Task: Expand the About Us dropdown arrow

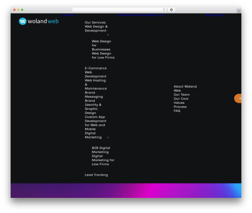Action: point(166,15)
